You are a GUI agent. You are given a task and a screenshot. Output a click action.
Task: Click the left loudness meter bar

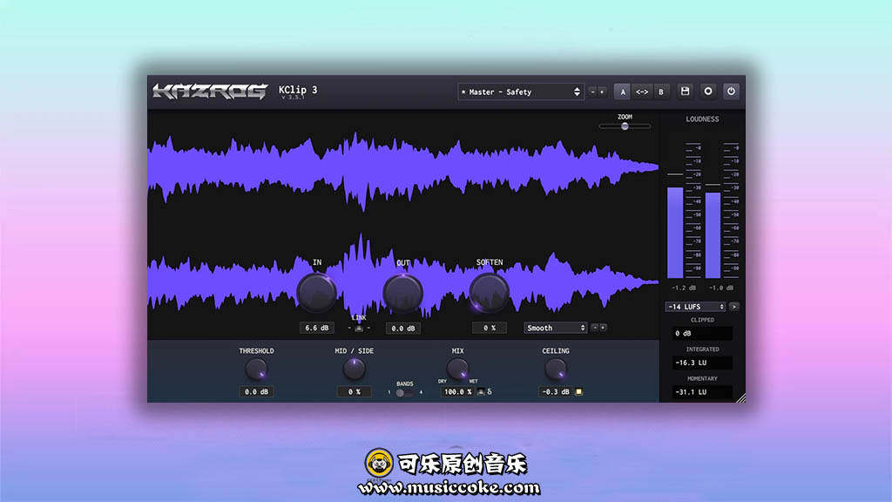pyautogui.click(x=675, y=233)
